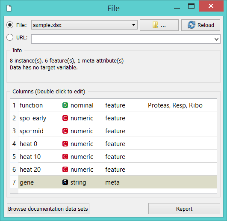
Task: Click the red C icon for spo-mid
Action: [x=65, y=131]
